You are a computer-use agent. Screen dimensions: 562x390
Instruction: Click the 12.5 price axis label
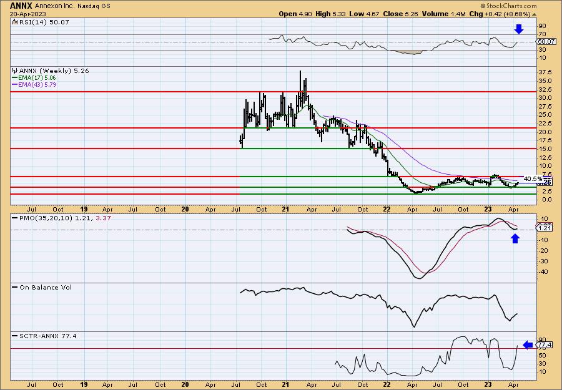[546, 157]
